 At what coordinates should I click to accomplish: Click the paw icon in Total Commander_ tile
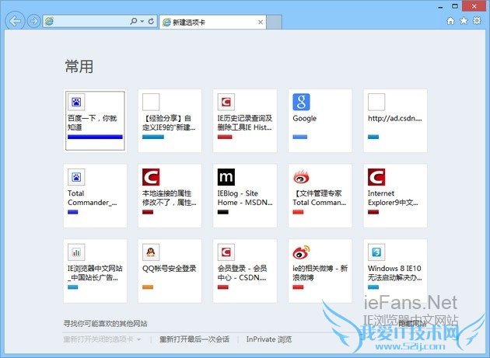tap(76, 177)
